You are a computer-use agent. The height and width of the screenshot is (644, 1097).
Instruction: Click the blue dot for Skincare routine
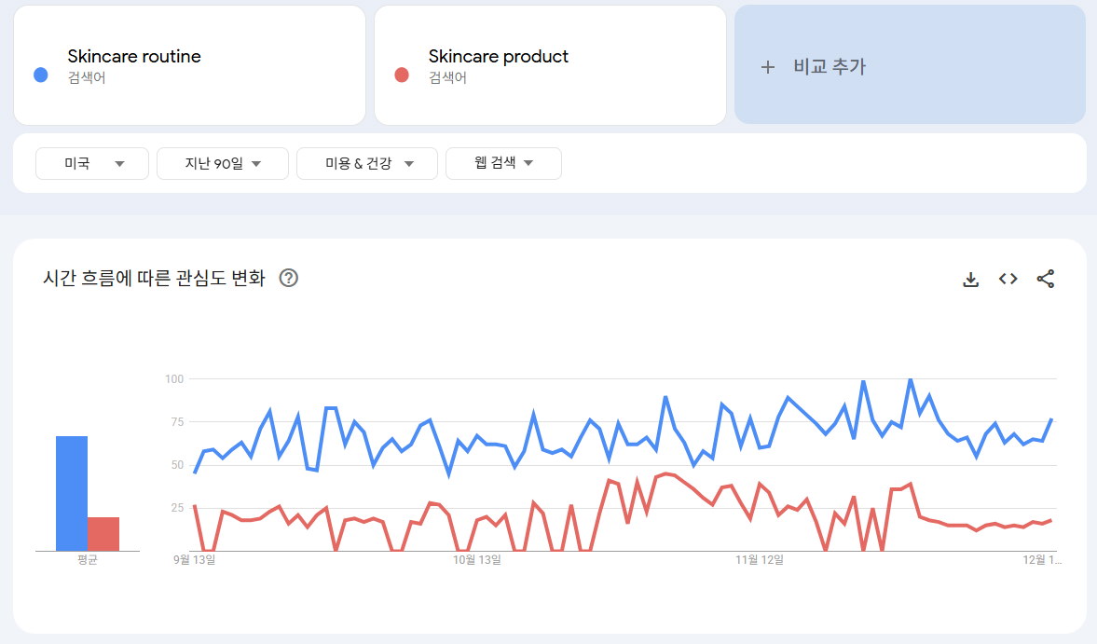click(41, 75)
